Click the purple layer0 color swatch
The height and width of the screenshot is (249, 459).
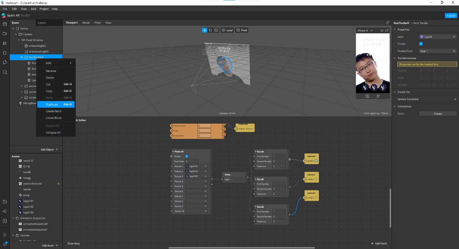tap(421, 37)
